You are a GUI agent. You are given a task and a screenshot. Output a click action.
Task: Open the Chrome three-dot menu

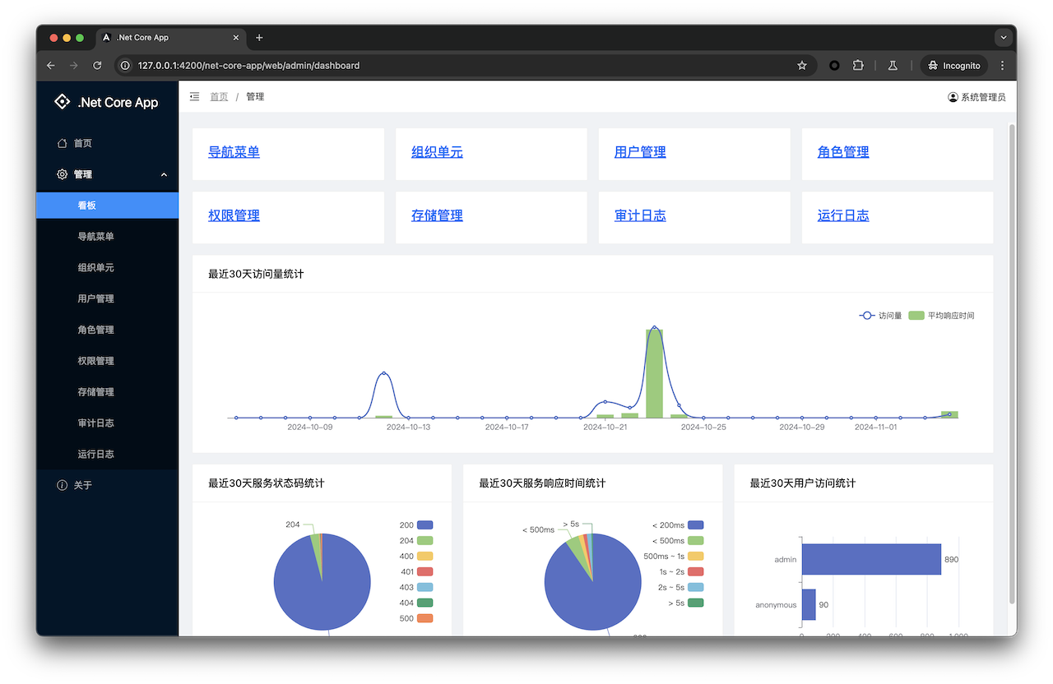pos(1002,66)
